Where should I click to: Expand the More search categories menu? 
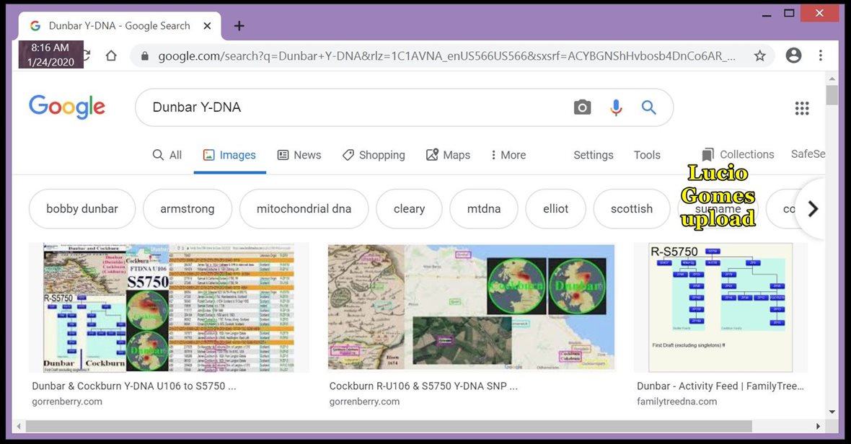pyautogui.click(x=508, y=155)
